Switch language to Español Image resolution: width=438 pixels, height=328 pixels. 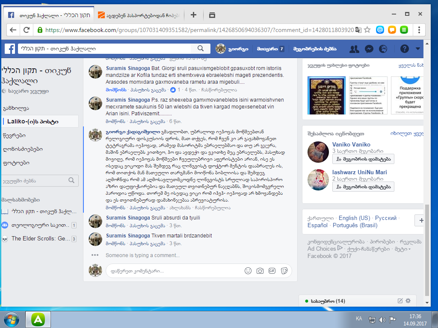317,225
